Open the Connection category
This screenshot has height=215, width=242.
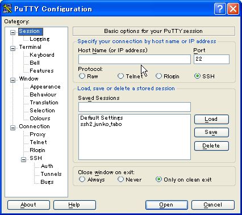(34, 127)
